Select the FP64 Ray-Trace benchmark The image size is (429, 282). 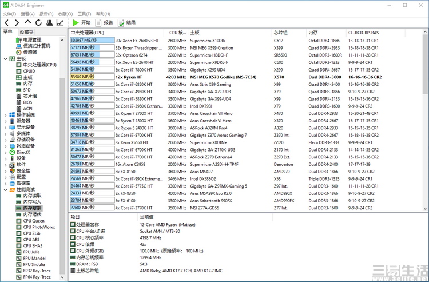(x=37, y=277)
